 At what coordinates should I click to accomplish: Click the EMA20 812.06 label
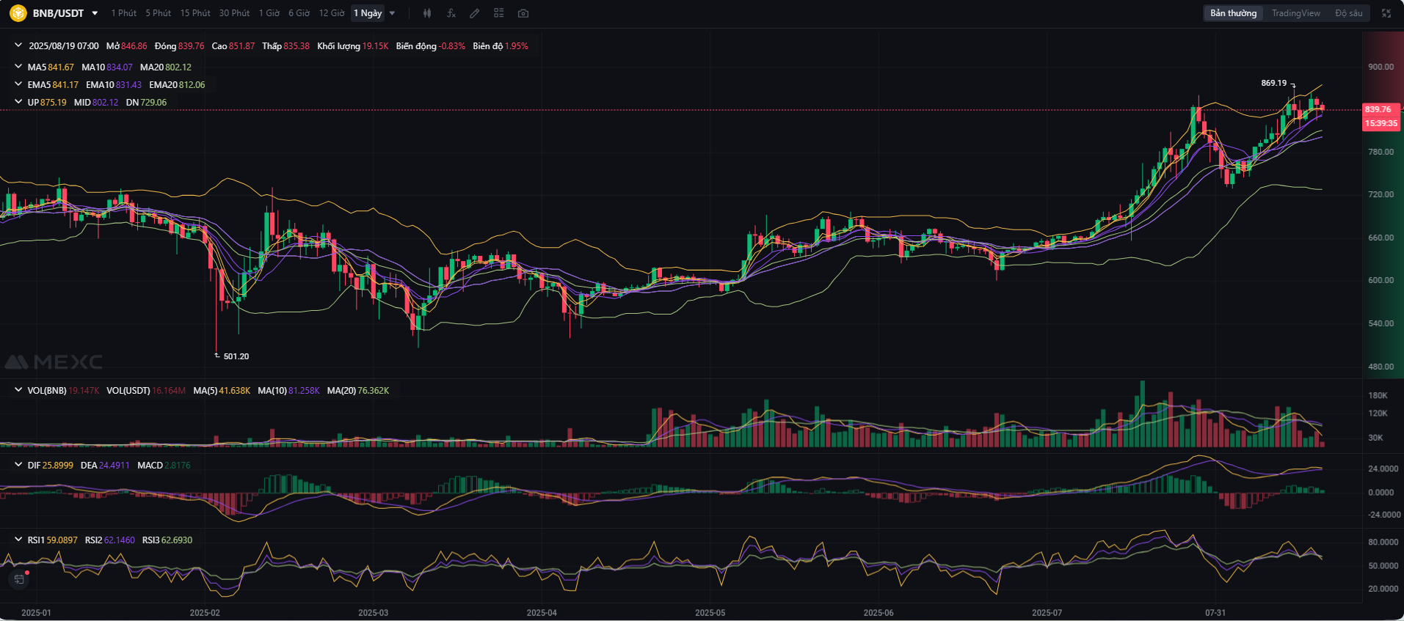177,84
